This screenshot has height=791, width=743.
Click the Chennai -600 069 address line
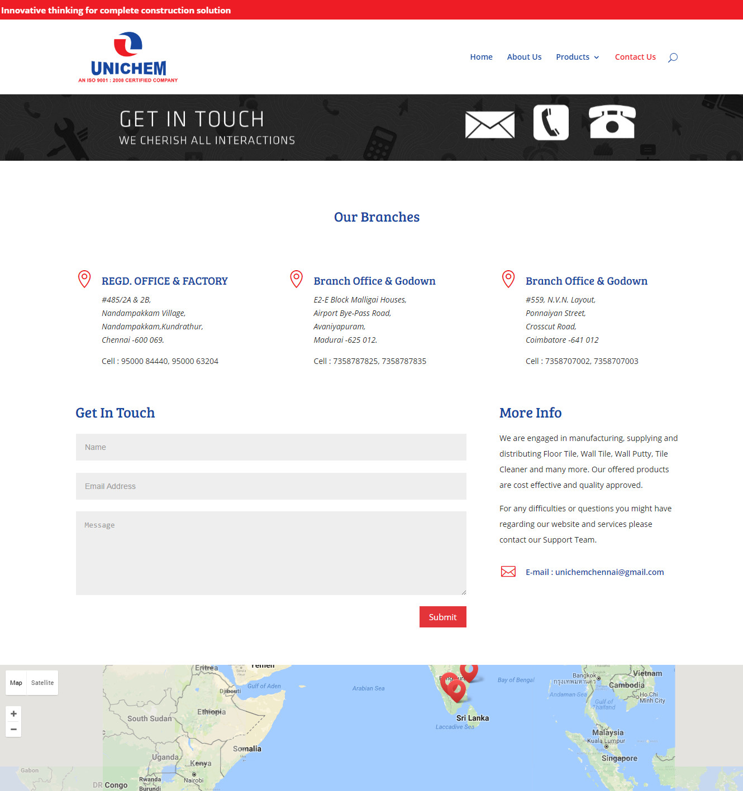coord(133,340)
